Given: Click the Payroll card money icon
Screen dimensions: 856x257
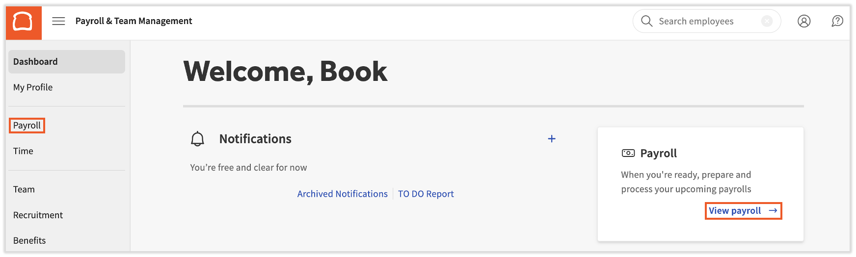Looking at the screenshot, I should coord(628,153).
